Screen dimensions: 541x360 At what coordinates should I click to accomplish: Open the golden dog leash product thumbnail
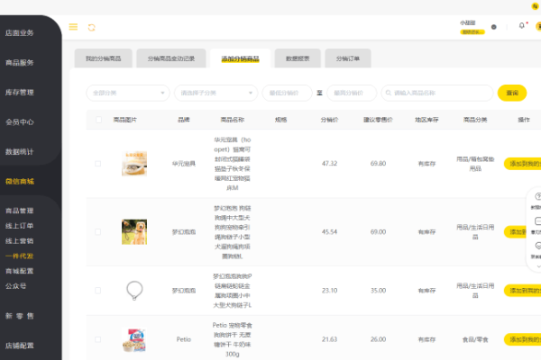click(x=134, y=232)
